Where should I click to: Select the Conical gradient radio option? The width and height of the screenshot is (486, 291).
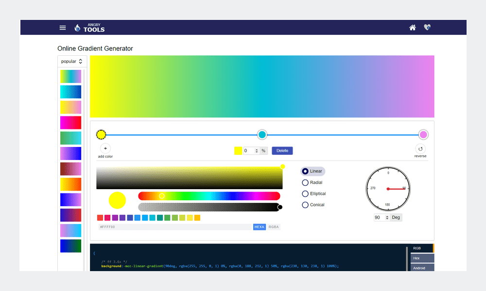click(x=305, y=205)
